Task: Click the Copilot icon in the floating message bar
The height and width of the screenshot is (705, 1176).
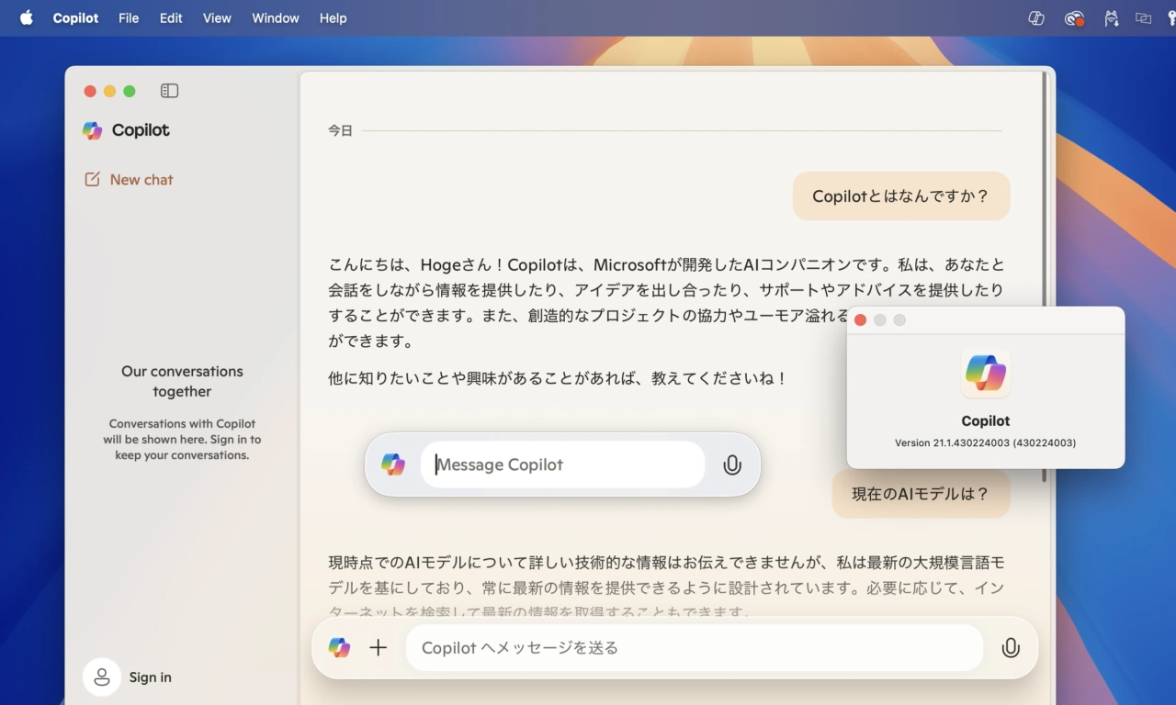Action: 393,464
